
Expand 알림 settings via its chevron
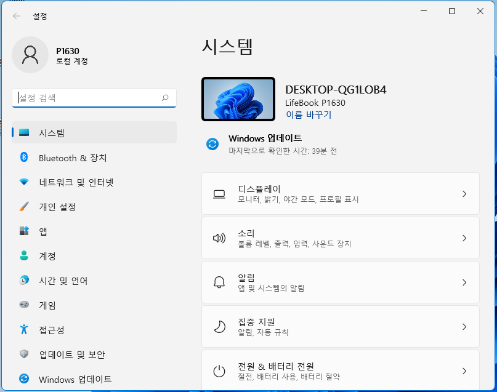(x=464, y=282)
